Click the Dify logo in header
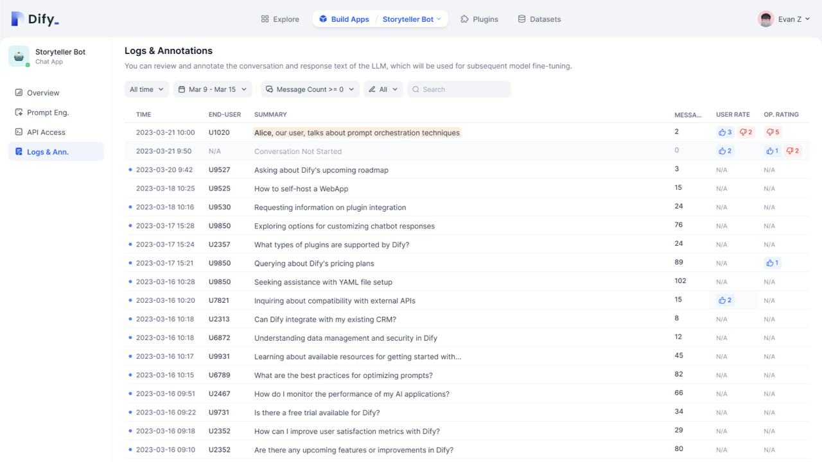The image size is (822, 462). 35,19
